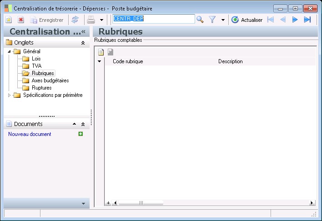Click the application icon in title bar
Viewport: 322px width, 221px height.
point(8,8)
